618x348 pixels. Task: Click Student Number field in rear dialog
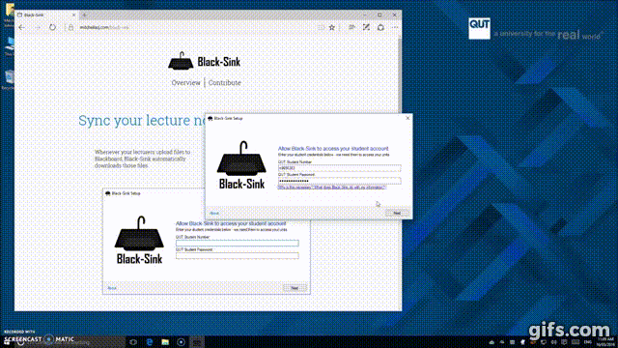(237, 243)
